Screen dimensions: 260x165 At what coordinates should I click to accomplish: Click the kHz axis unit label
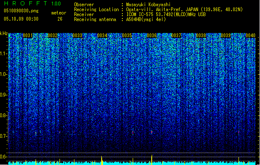point(4,33)
